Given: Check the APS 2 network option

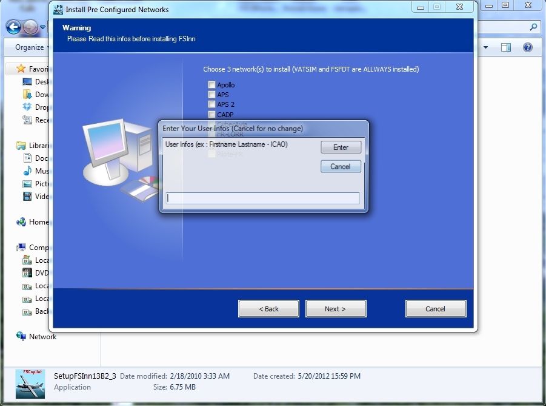Looking at the screenshot, I should 211,104.
